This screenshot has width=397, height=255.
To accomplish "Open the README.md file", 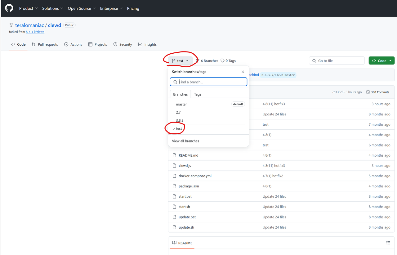I will tap(189, 155).
